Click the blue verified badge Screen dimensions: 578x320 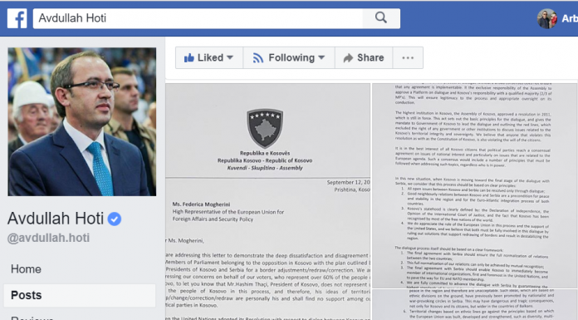click(x=115, y=219)
